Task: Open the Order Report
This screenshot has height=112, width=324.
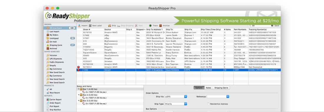Action: coord(55,103)
